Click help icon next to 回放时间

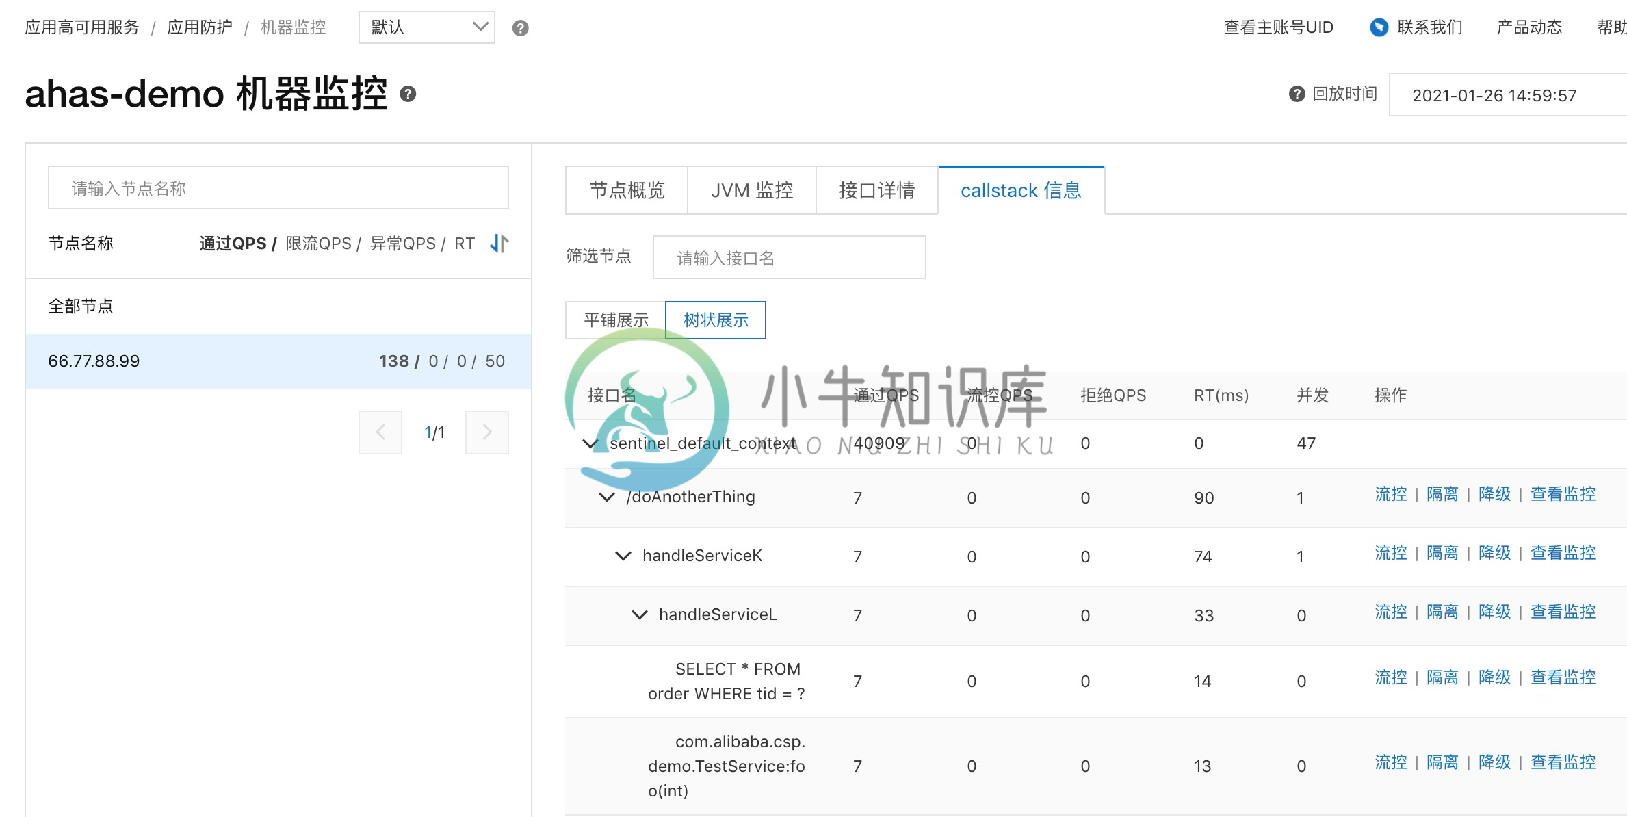[x=1297, y=94]
